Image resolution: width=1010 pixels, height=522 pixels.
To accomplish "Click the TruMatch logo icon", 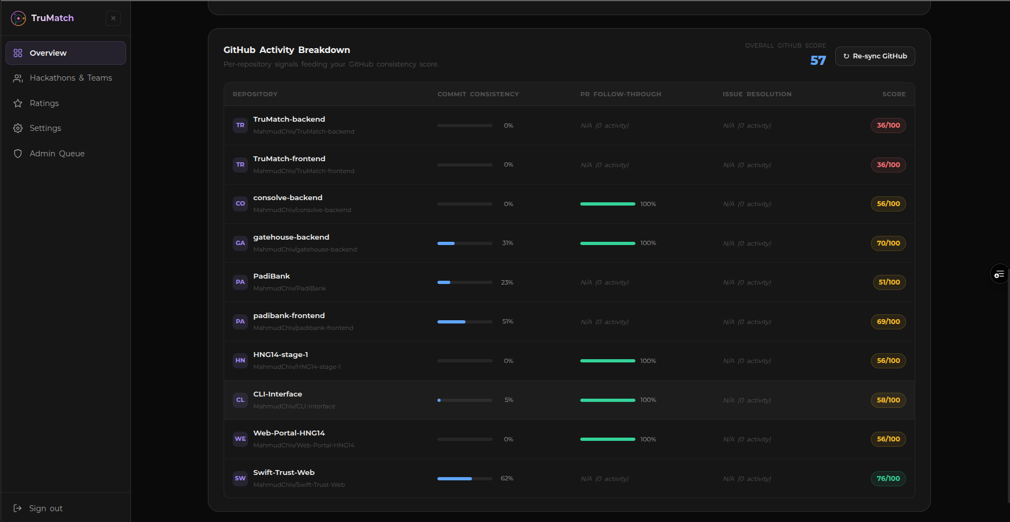I will click(x=18, y=18).
